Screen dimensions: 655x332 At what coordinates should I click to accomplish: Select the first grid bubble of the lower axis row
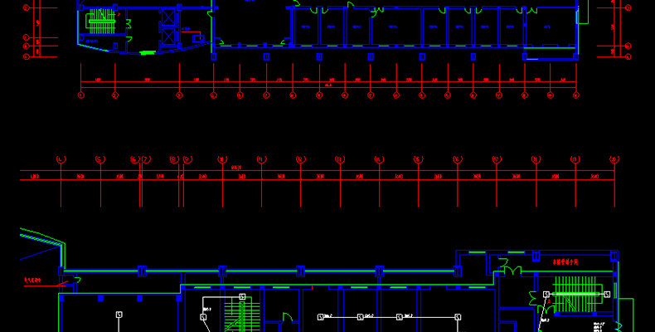(61, 159)
